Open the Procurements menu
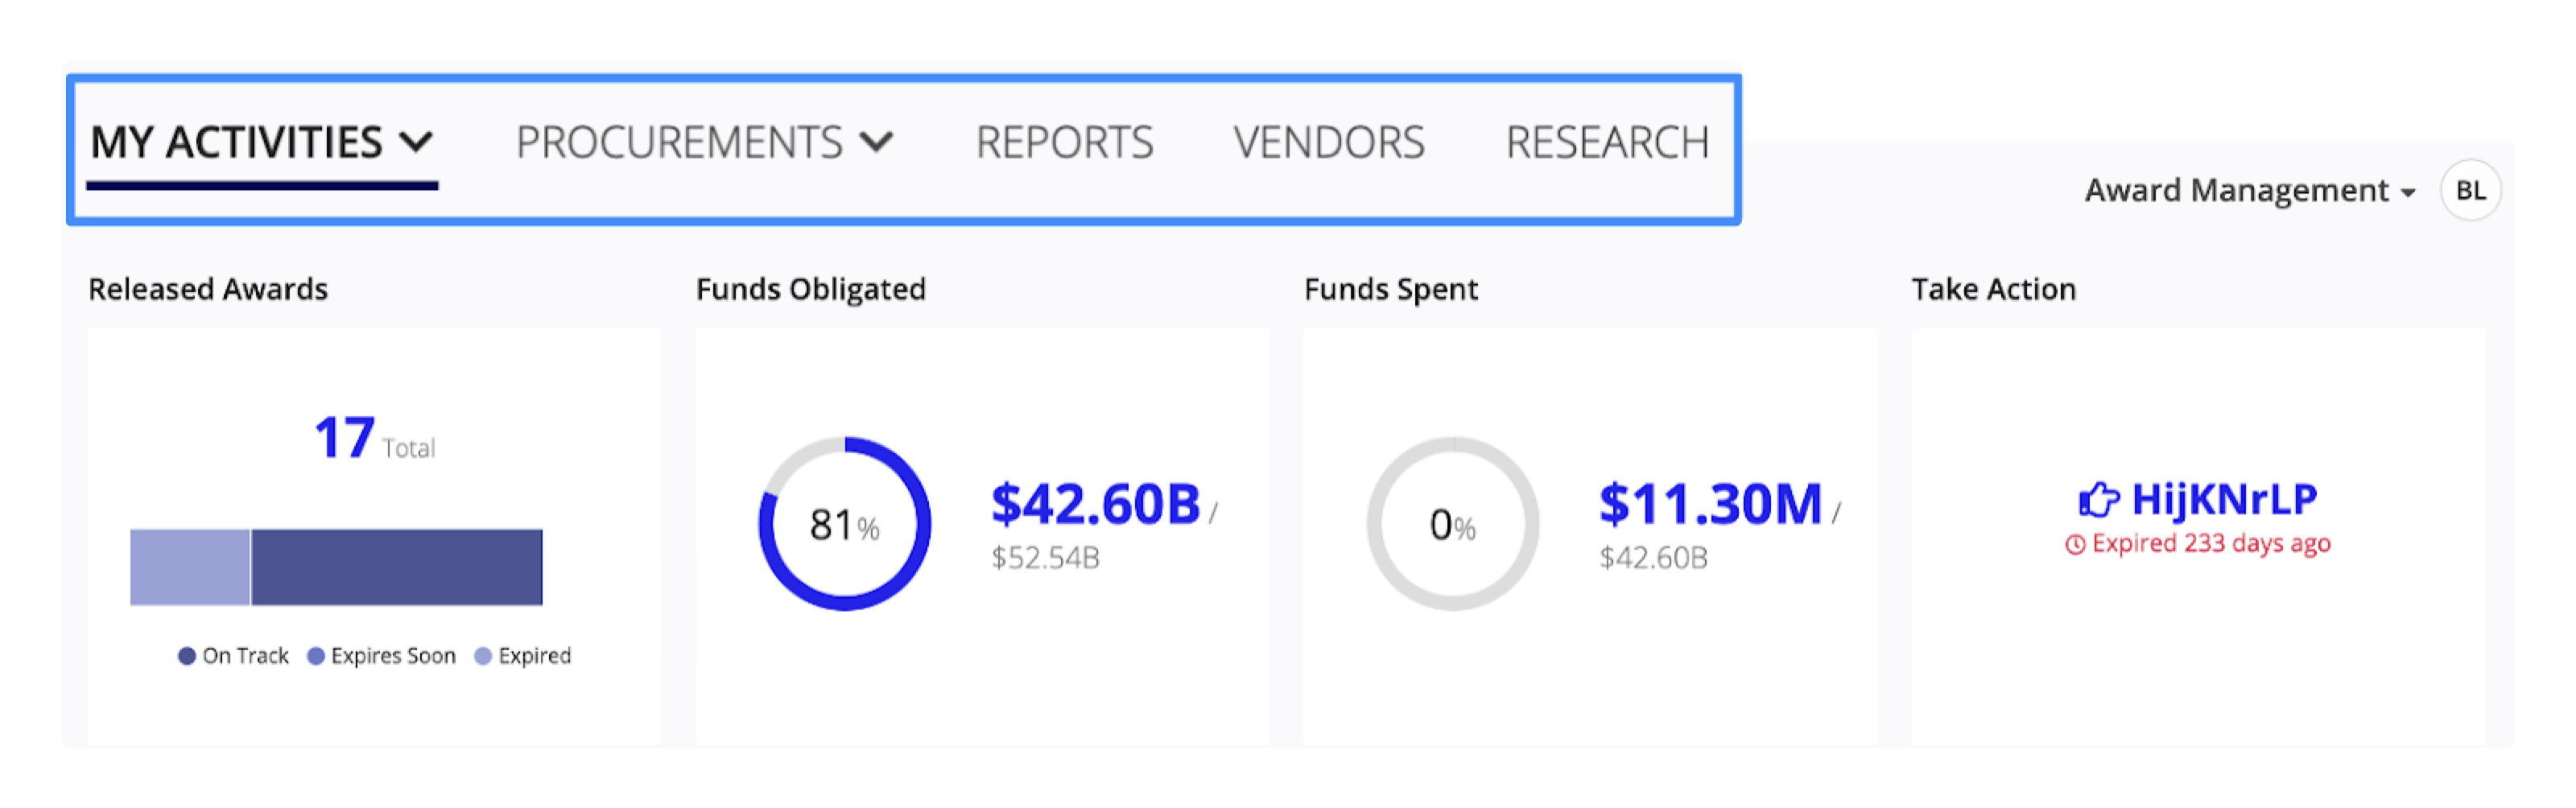Image resolution: width=2576 pixels, height=808 pixels. click(704, 143)
